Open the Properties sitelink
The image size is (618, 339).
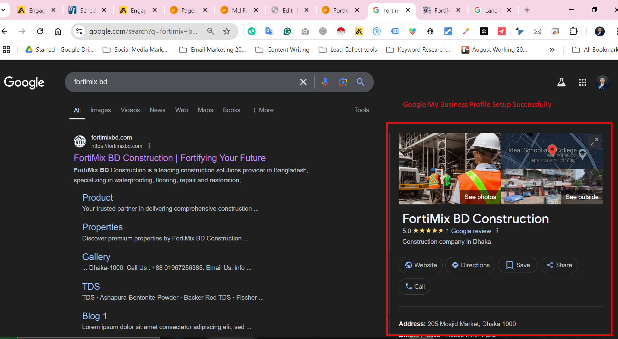[x=102, y=227]
